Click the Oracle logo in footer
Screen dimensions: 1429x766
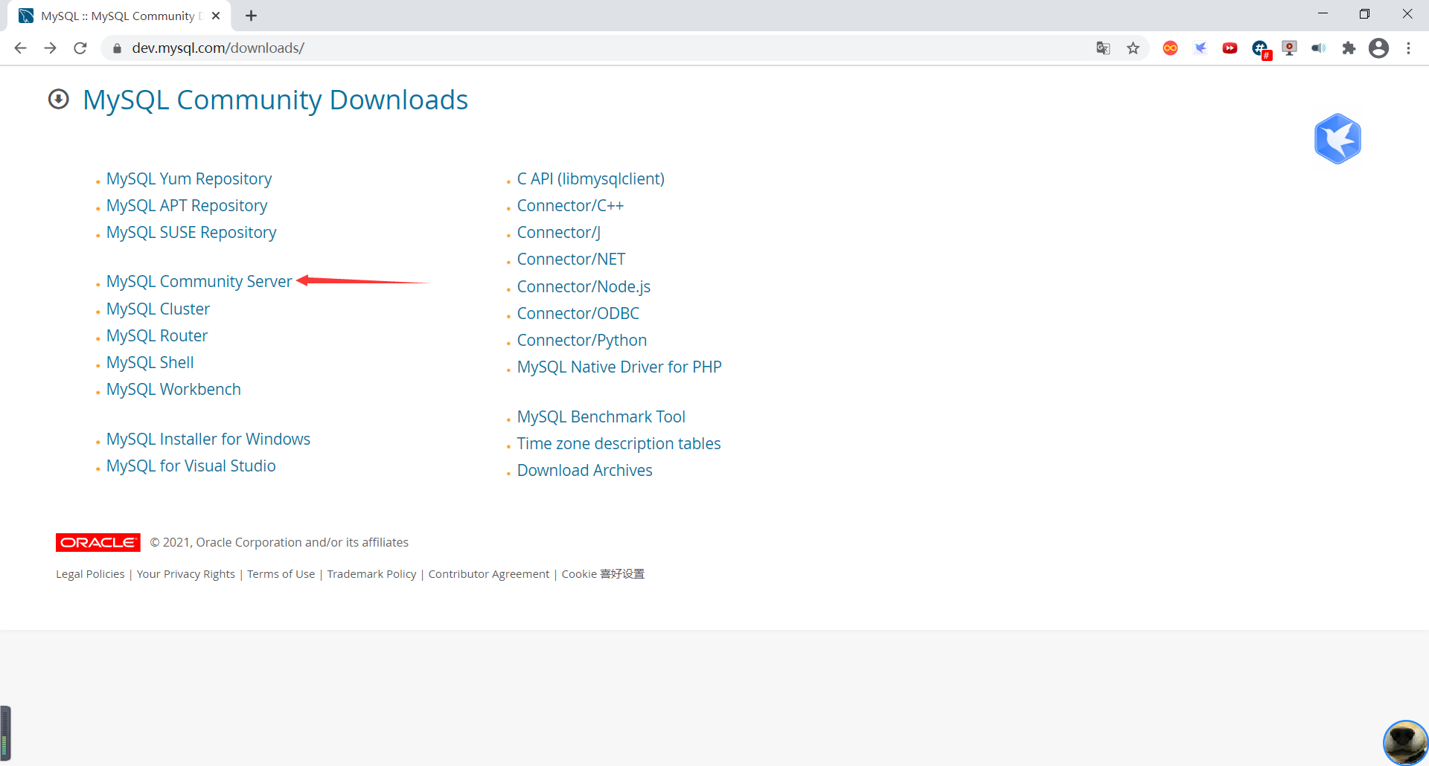point(97,542)
